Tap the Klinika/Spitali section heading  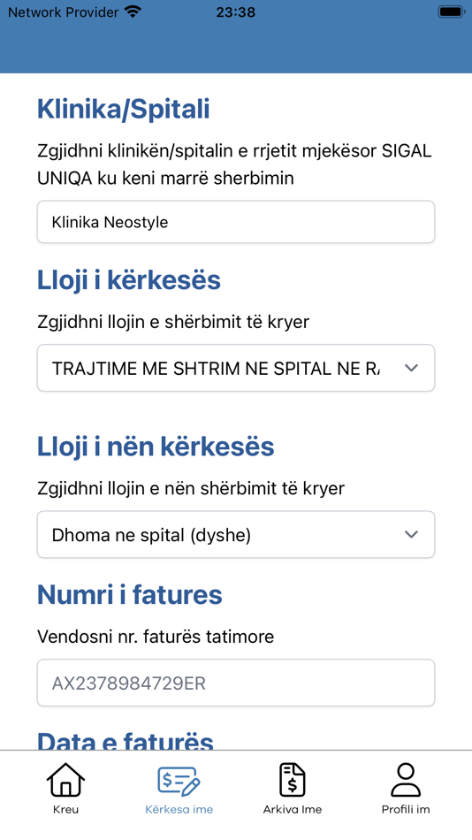(x=123, y=110)
